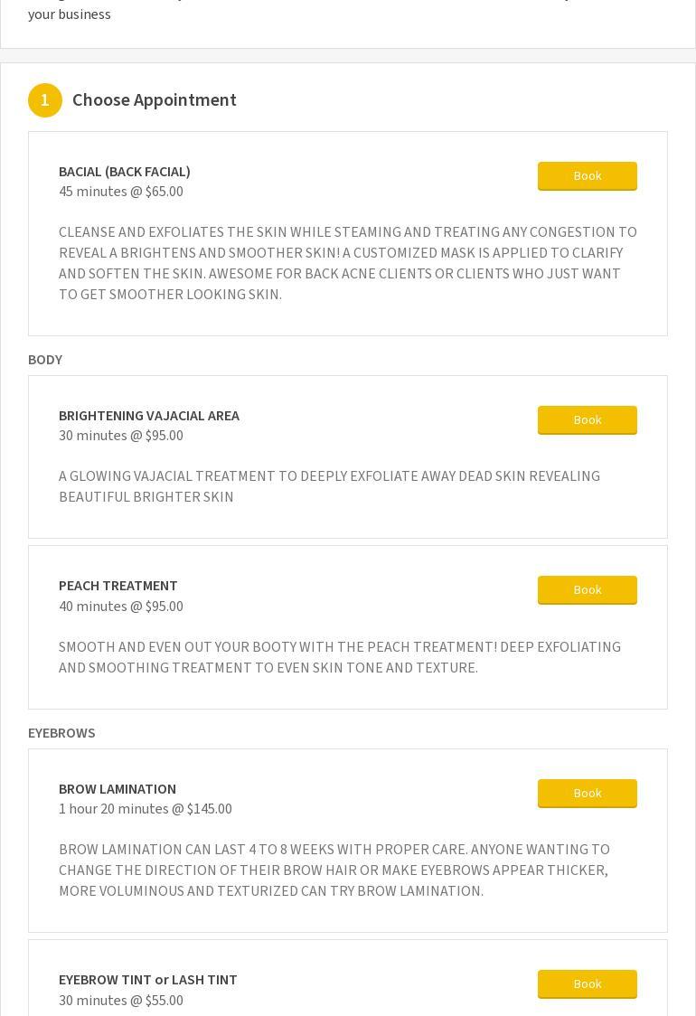
Task: Click the EYEBROWS category heading
Action: [x=61, y=733]
